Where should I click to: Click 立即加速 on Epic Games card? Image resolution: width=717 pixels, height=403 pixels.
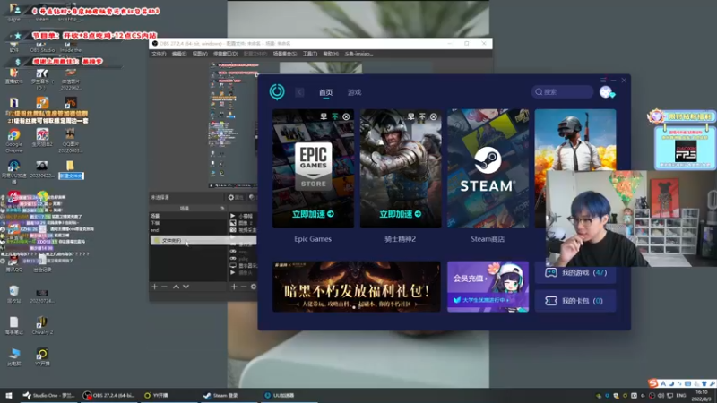tap(313, 214)
